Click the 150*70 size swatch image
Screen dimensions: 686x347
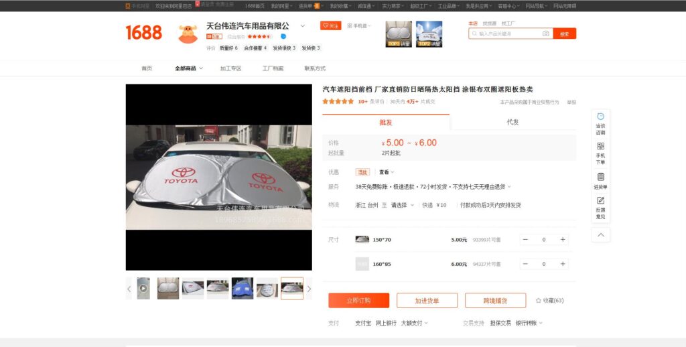pyautogui.click(x=362, y=239)
